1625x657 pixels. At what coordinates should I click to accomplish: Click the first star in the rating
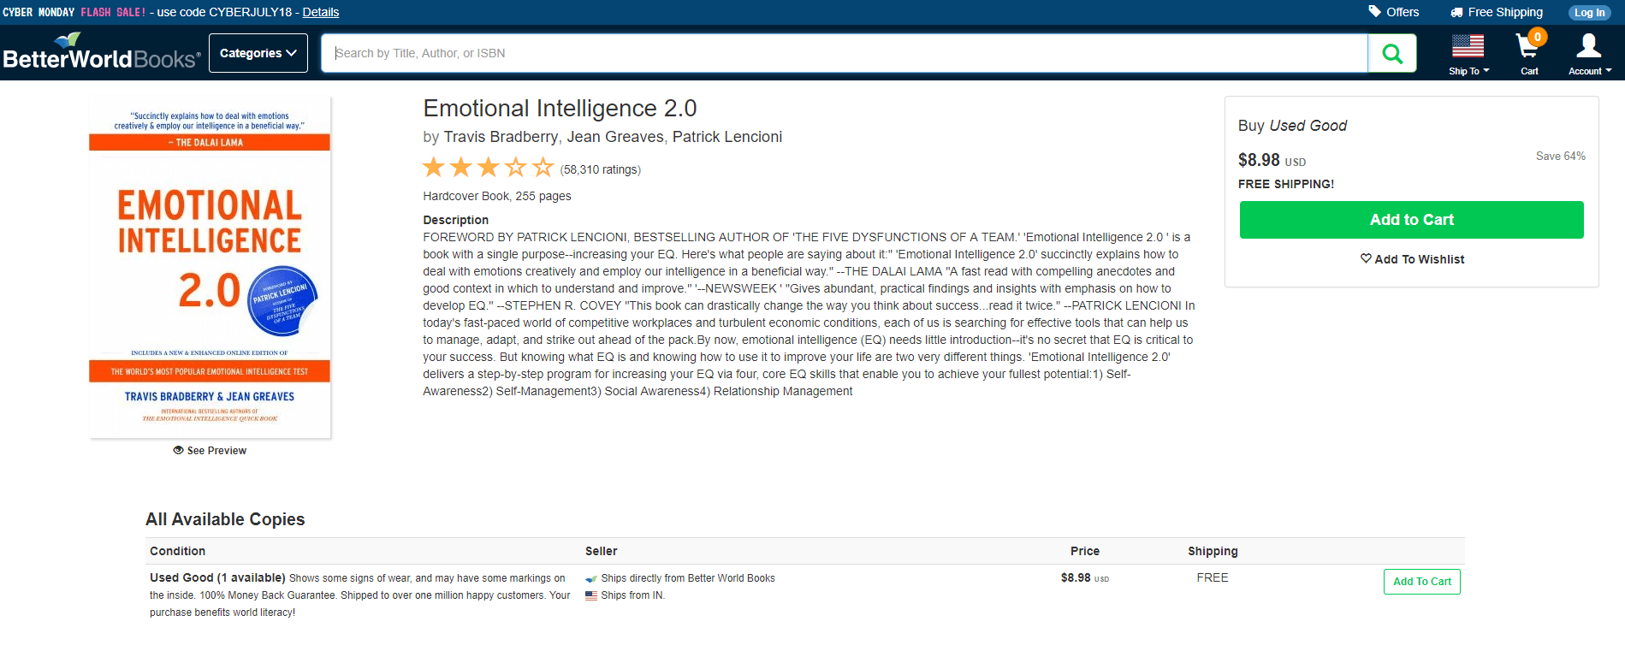coord(434,167)
